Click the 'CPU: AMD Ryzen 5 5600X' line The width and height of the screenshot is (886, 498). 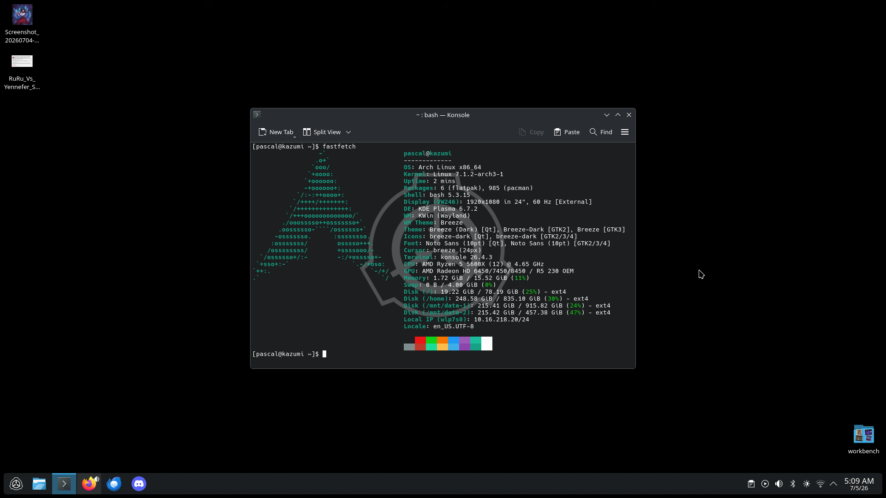pos(473,264)
